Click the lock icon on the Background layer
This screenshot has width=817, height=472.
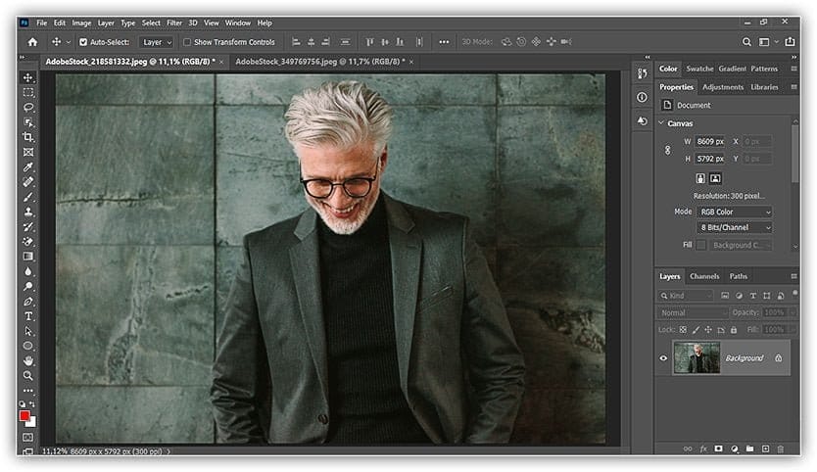click(779, 358)
